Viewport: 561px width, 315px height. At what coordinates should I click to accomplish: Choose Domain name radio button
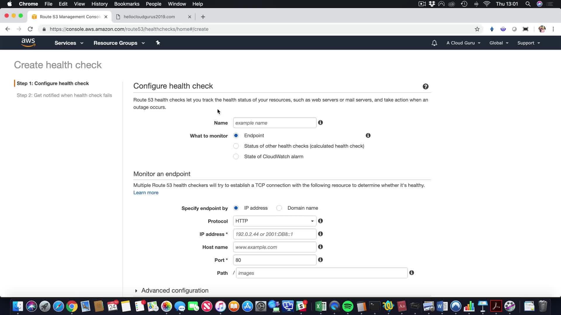click(279, 208)
